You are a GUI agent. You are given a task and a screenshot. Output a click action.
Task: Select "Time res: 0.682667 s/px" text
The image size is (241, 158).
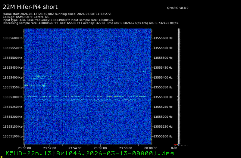(x=124, y=23)
